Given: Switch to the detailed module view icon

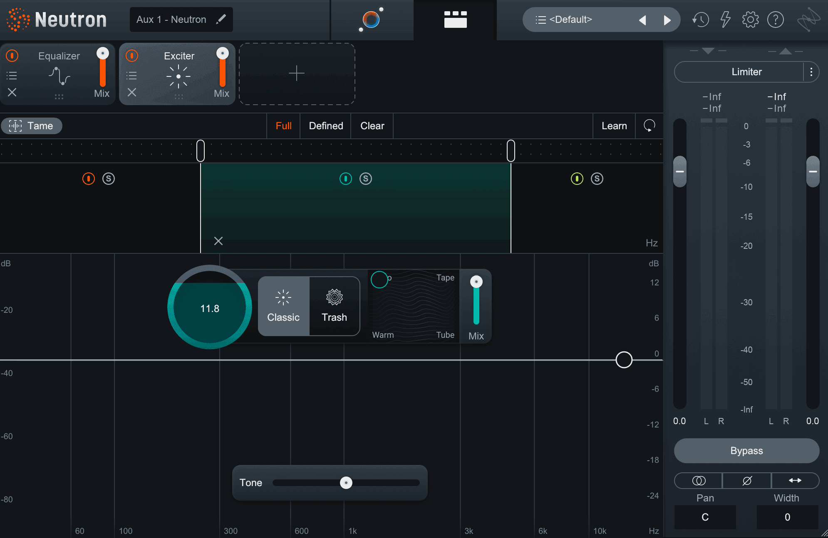Looking at the screenshot, I should tap(455, 19).
